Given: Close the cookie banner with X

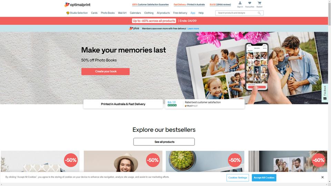Looking at the screenshot, I should pyautogui.click(x=322, y=177).
